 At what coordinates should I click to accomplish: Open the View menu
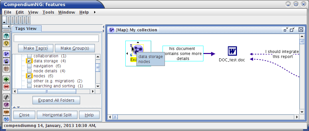(x=33, y=12)
